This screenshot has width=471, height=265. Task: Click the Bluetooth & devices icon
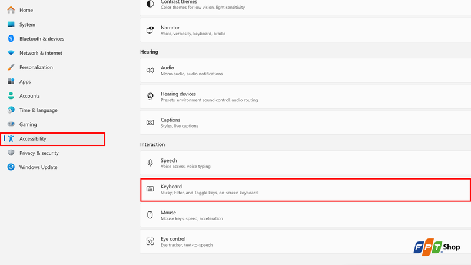pyautogui.click(x=11, y=38)
